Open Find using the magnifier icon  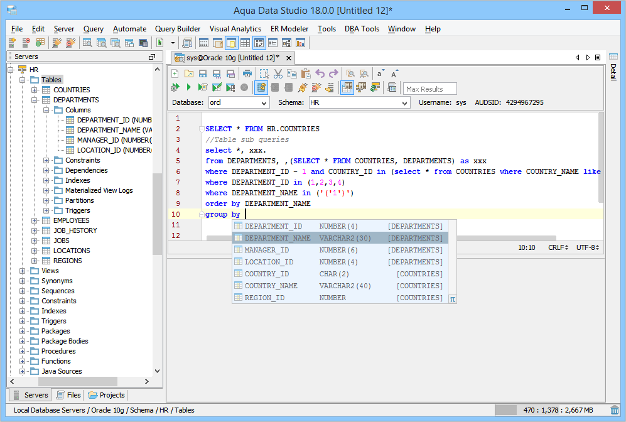(350, 73)
